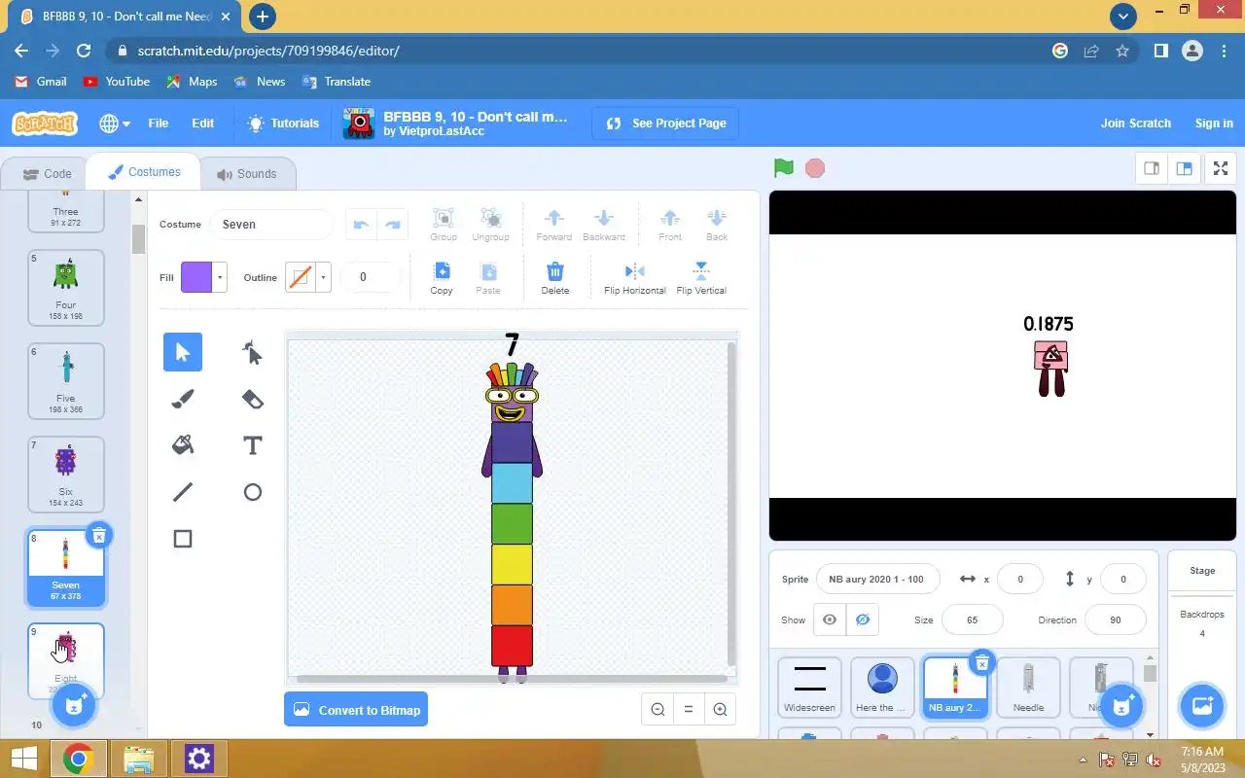The height and width of the screenshot is (778, 1245).
Task: Click the Ungroup icon
Action: pos(490,224)
